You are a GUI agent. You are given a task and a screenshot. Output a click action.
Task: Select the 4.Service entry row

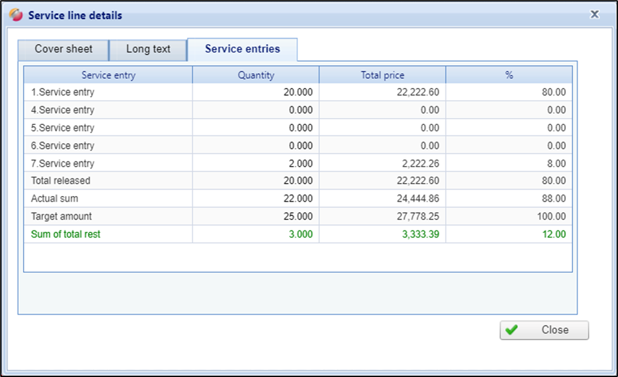(63, 110)
